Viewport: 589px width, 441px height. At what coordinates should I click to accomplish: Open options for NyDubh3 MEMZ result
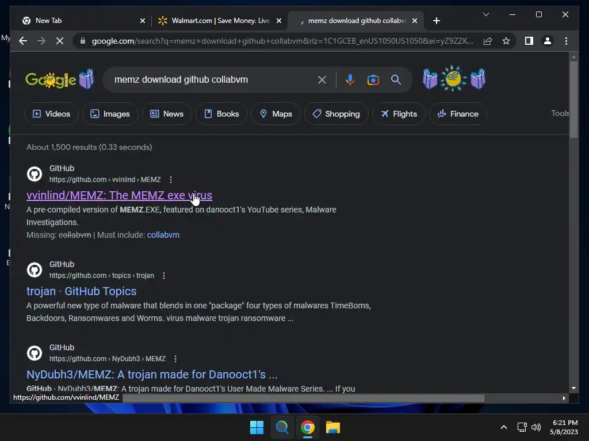[175, 359]
